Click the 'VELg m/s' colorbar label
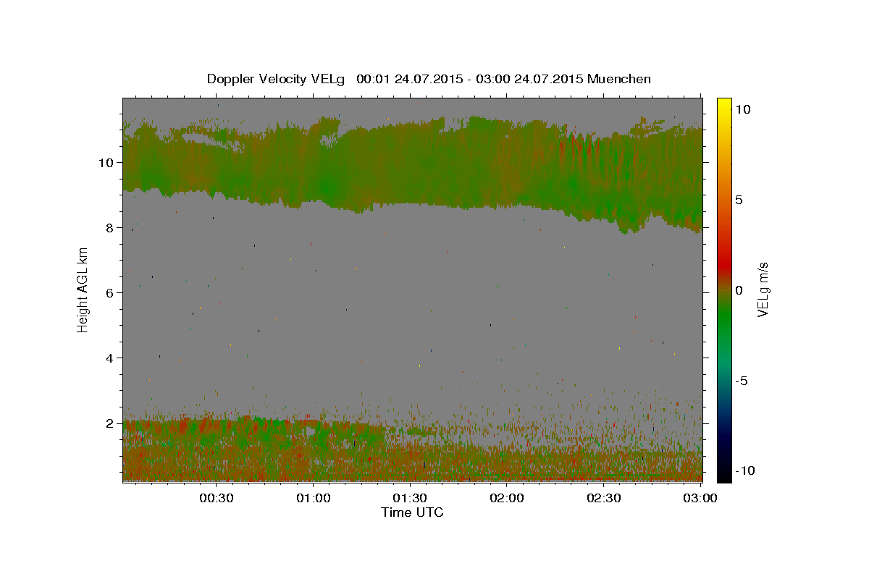This screenshot has height=579, width=869. (x=763, y=289)
